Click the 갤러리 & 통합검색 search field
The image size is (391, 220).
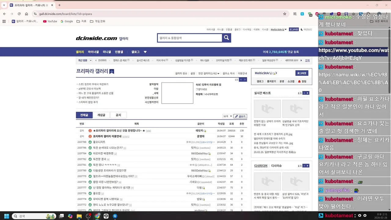pyautogui.click(x=190, y=38)
